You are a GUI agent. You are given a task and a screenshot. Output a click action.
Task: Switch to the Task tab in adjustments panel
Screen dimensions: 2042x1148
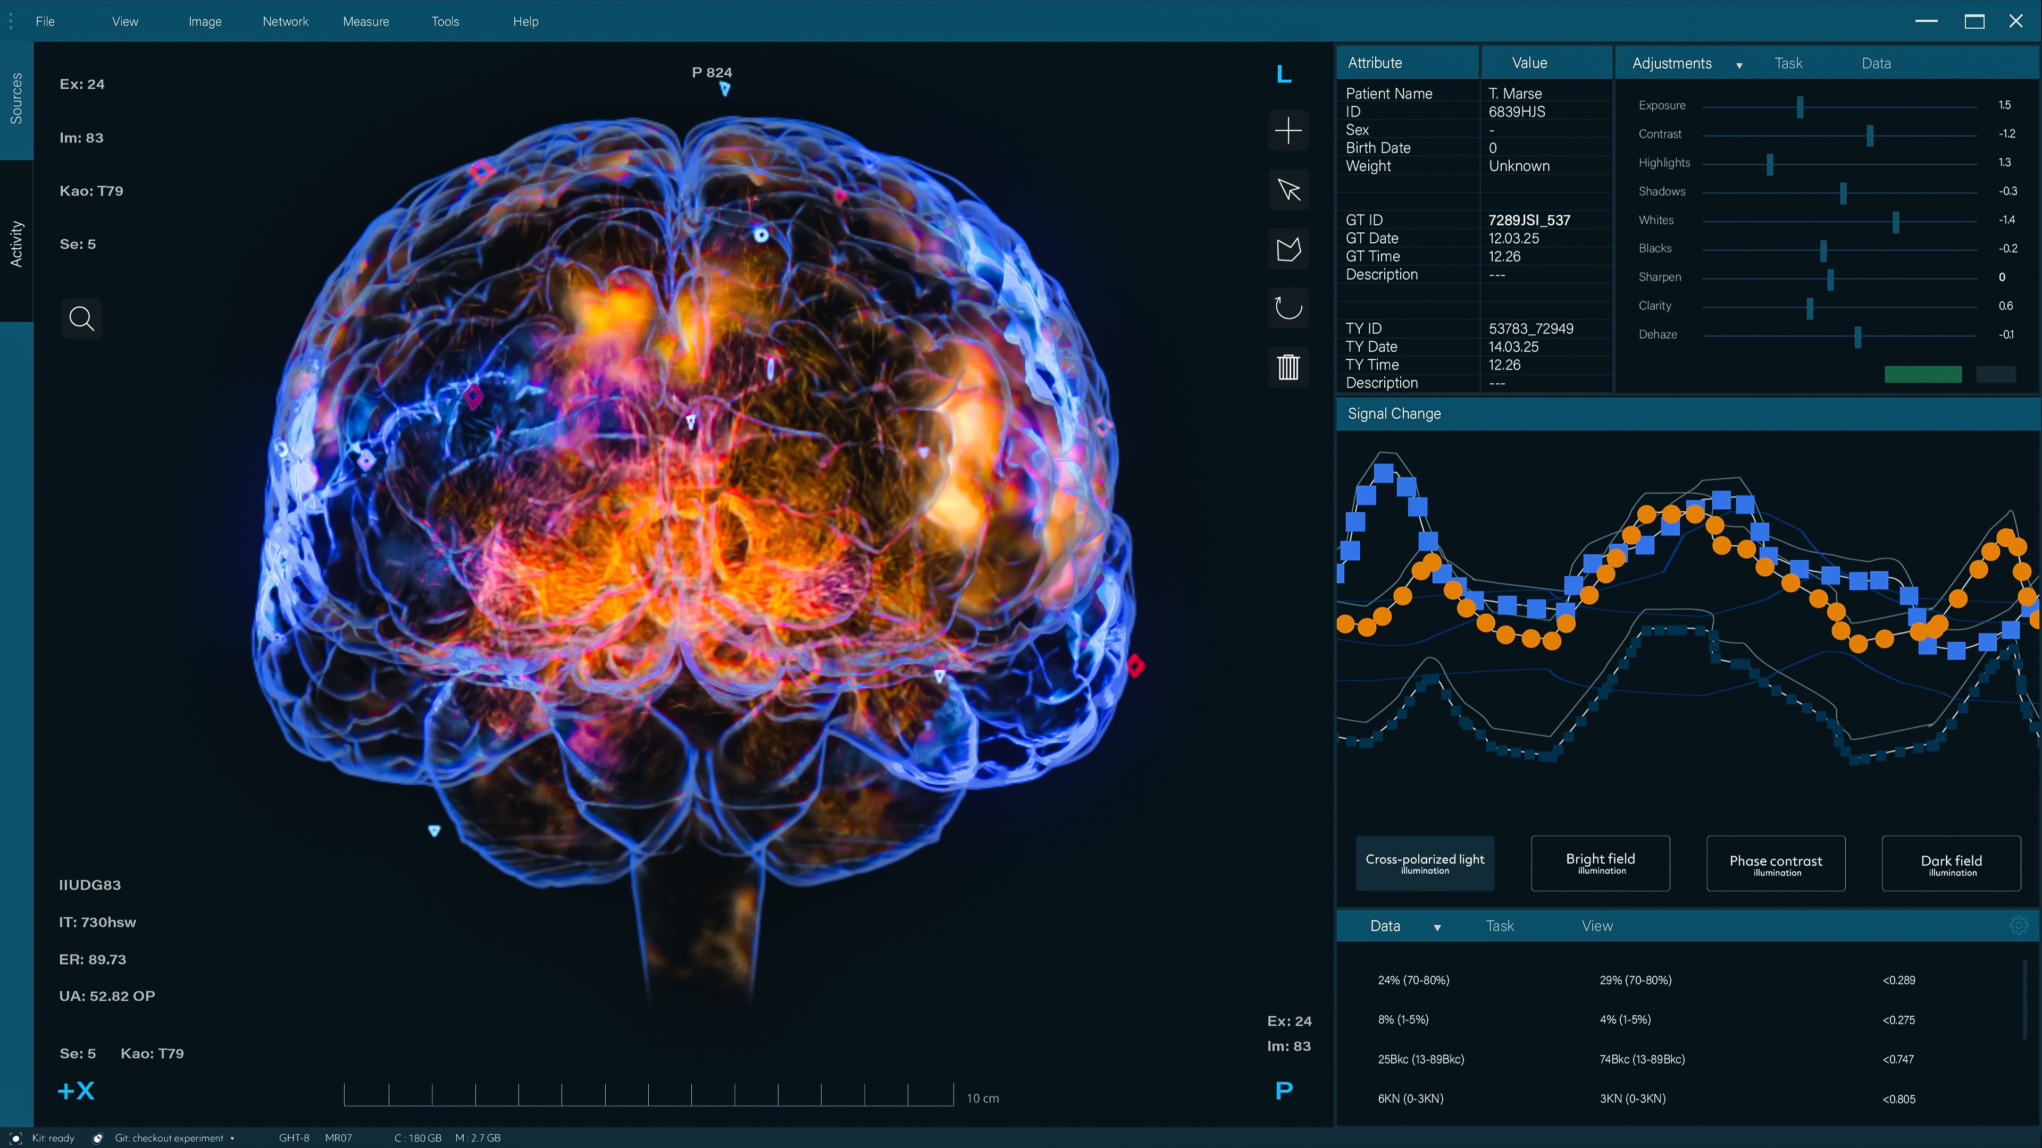click(1788, 63)
